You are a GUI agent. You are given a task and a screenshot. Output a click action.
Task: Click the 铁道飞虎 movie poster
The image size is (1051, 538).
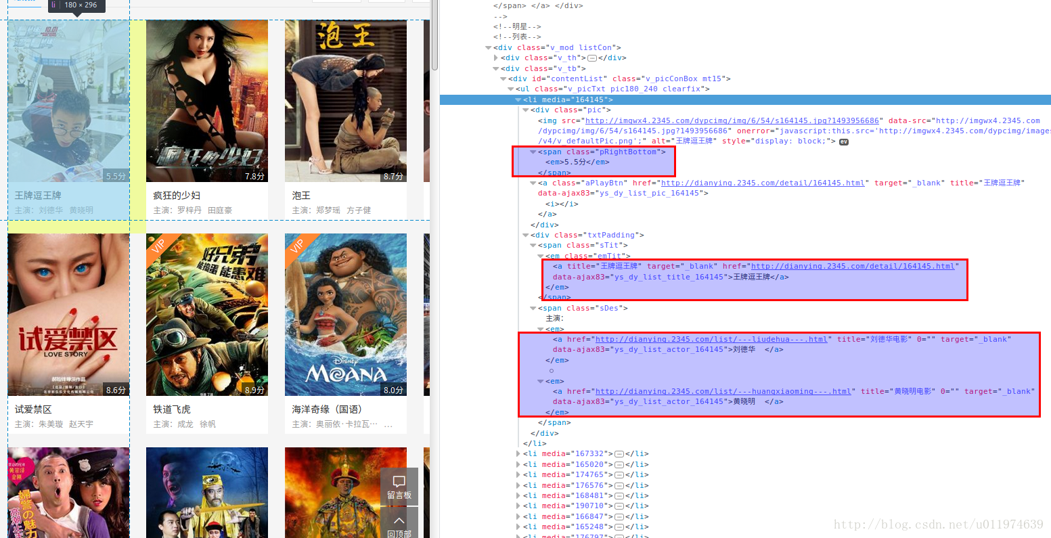click(x=207, y=315)
